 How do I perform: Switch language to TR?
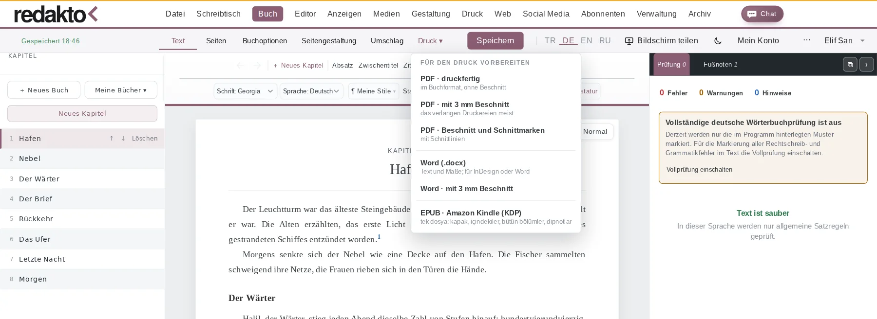point(550,41)
